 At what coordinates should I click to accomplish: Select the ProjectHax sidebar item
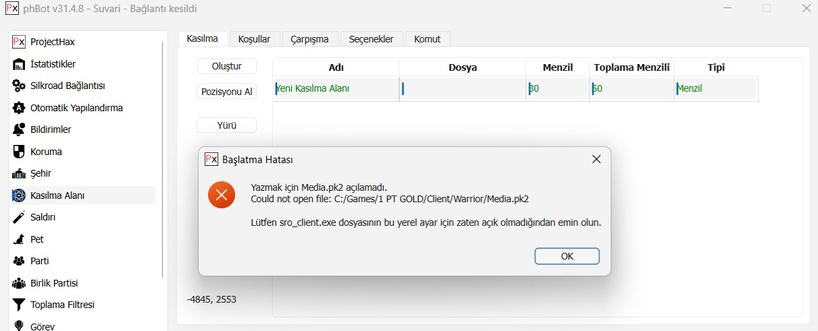pyautogui.click(x=84, y=42)
